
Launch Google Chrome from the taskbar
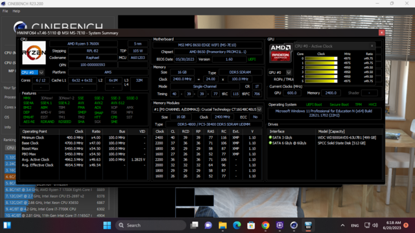(x=265, y=225)
